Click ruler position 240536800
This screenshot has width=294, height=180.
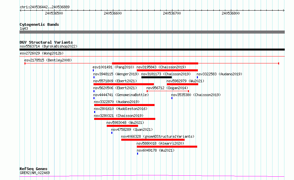[231, 13]
